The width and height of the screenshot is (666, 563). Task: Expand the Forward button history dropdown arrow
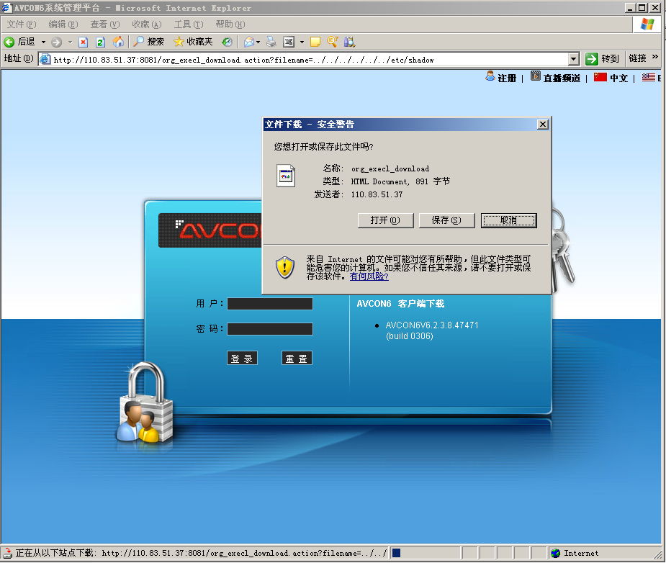70,42
